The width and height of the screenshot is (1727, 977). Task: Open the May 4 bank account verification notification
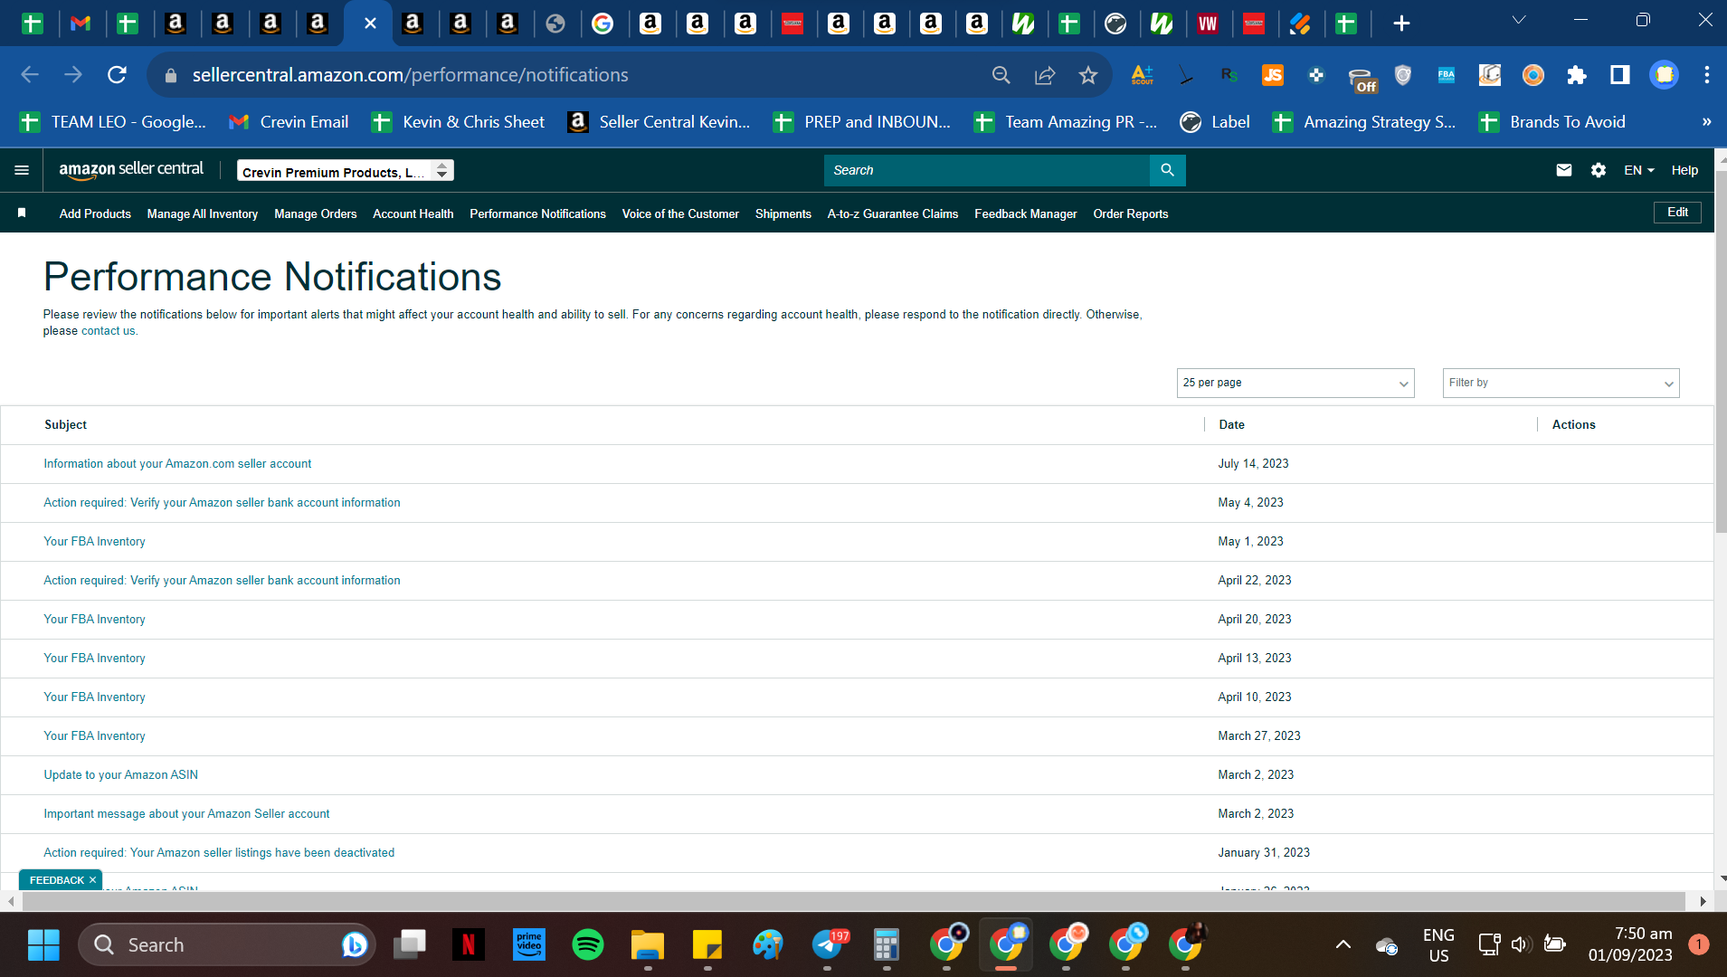coord(222,502)
